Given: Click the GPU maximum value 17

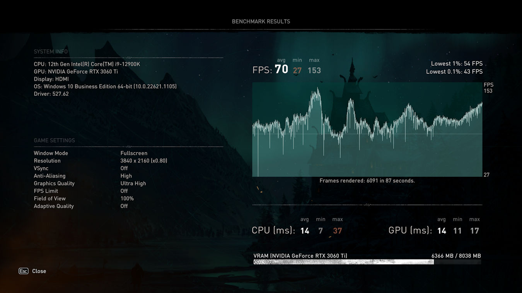Looking at the screenshot, I should 474,231.
